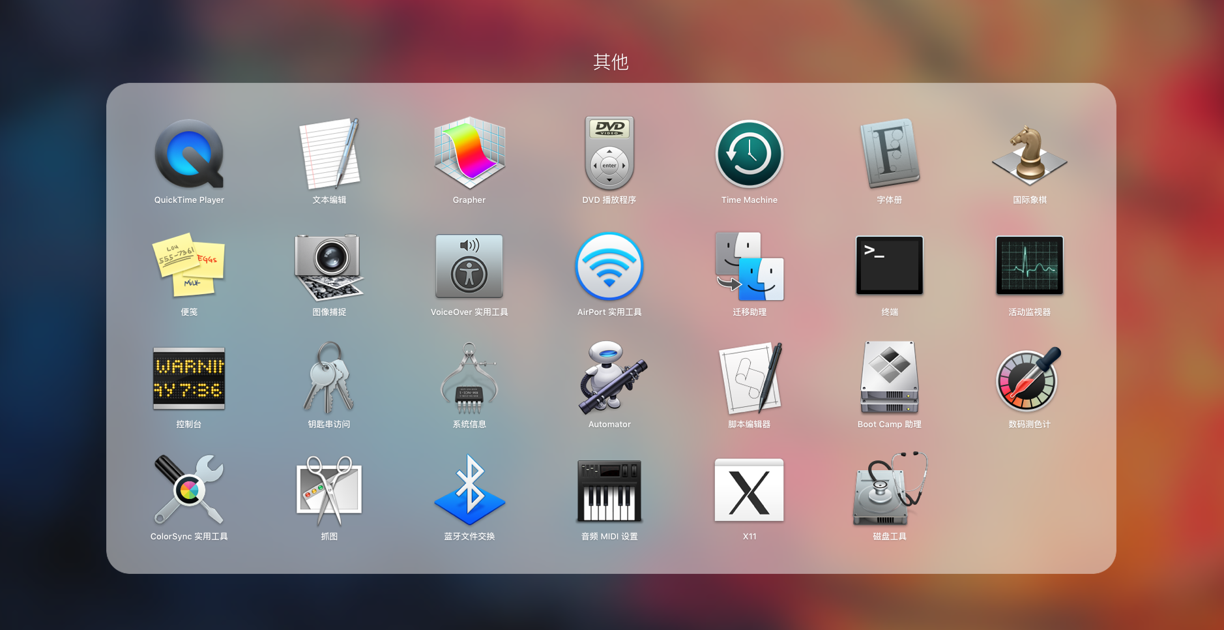Click the 'Time Machine' label text
1224x630 pixels.
coord(750,200)
